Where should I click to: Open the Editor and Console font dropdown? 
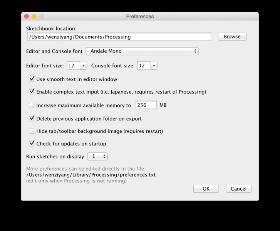pyautogui.click(x=142, y=51)
